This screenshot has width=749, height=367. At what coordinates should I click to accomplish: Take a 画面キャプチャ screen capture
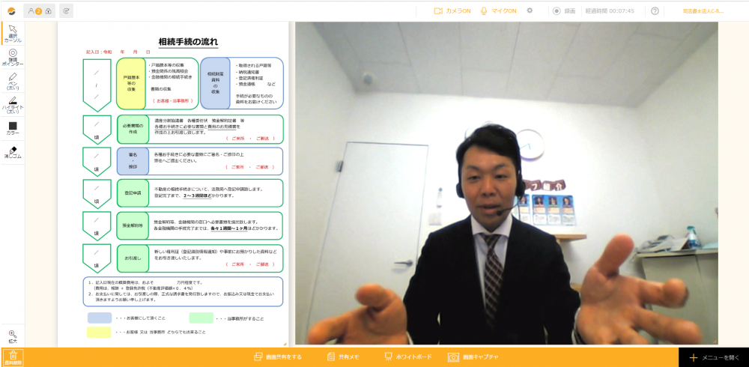[473, 357]
